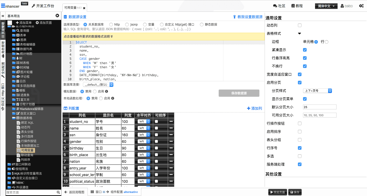Collapse sidebar with double-chevron icon
The width and height of the screenshot is (367, 196).
(x=3, y=16)
